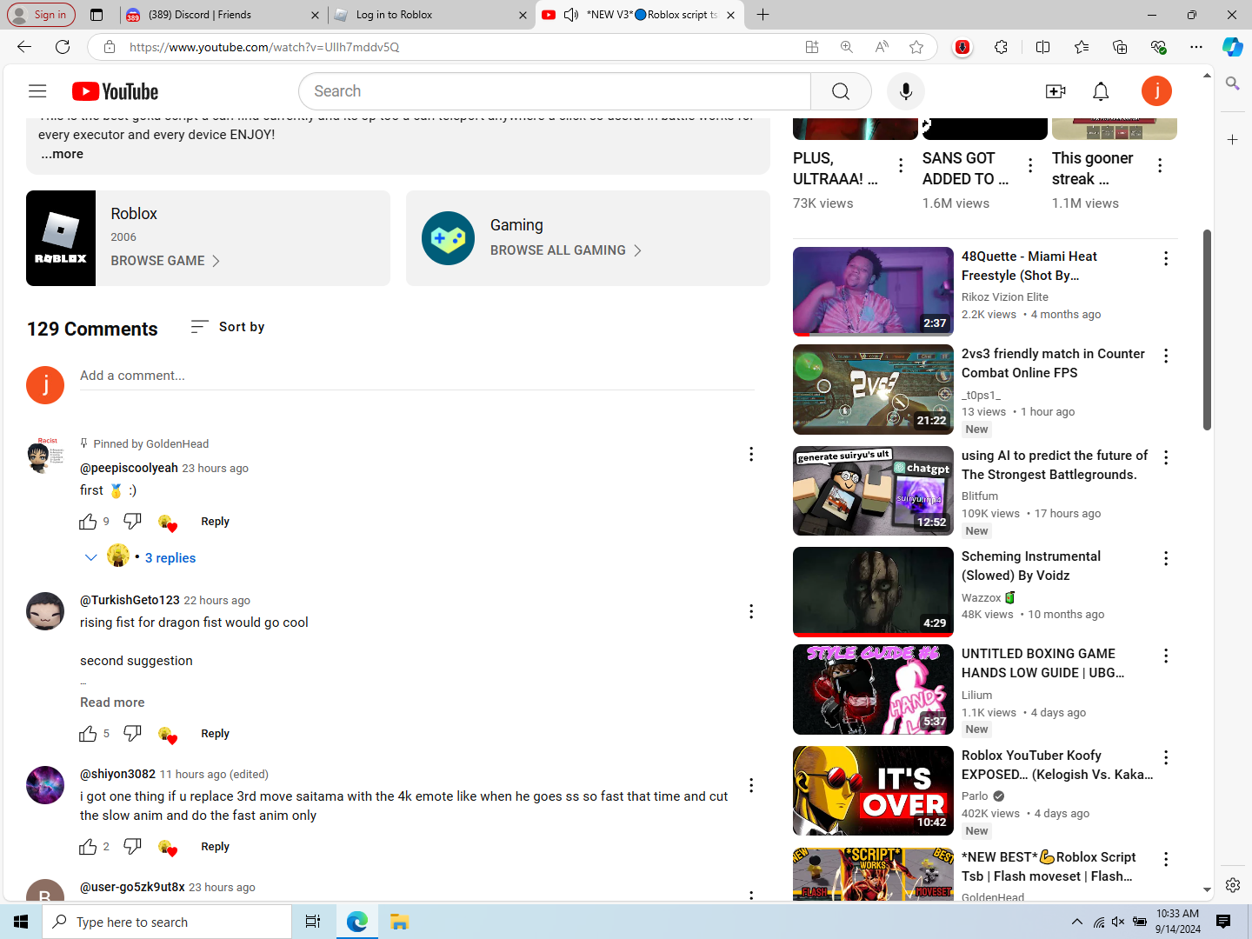Open more options for Scheming Instrumental video
1252x939 pixels.
(x=1166, y=558)
